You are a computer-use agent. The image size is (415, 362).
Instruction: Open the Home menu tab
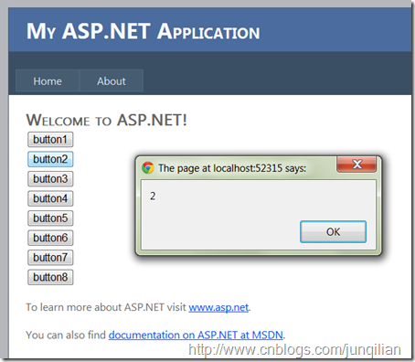pyautogui.click(x=48, y=81)
